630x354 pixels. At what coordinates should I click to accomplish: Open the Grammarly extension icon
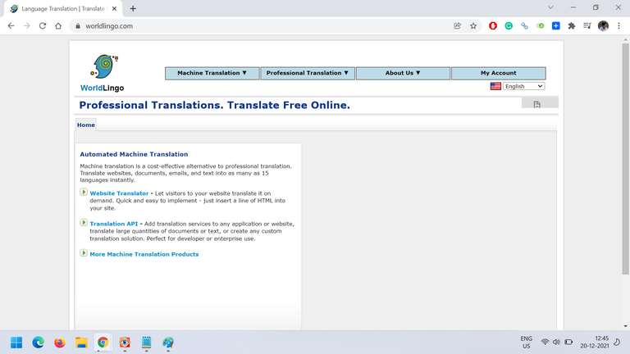[509, 25]
